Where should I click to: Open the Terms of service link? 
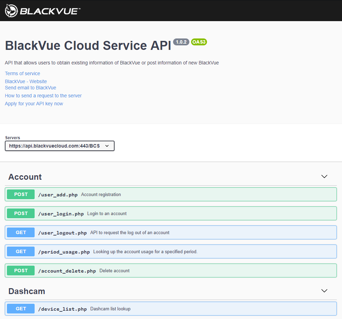click(x=22, y=73)
